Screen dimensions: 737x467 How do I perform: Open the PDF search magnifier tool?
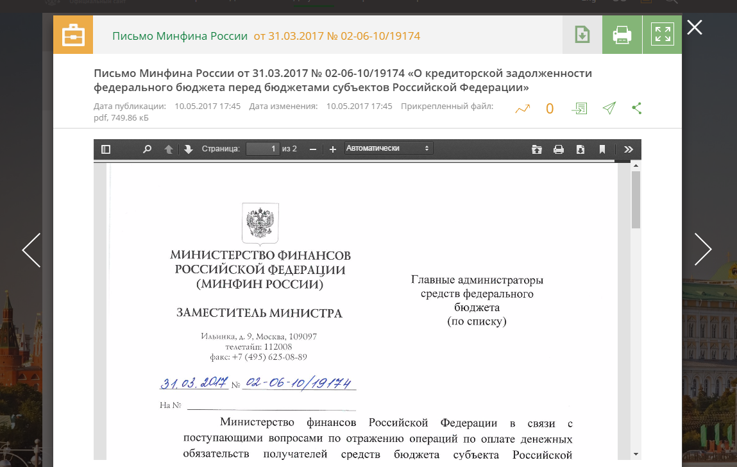[x=147, y=149]
